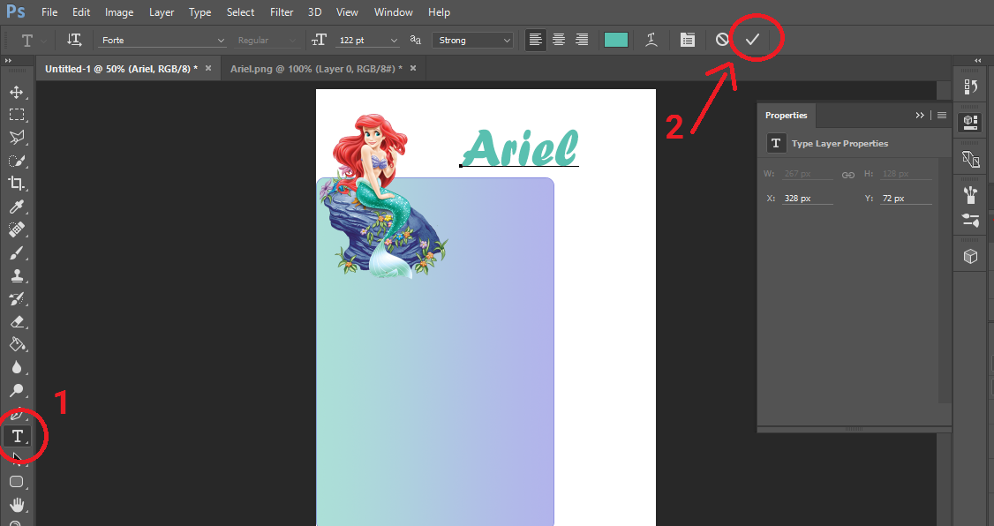Open the History panel icon
The image size is (994, 526).
pos(970,86)
